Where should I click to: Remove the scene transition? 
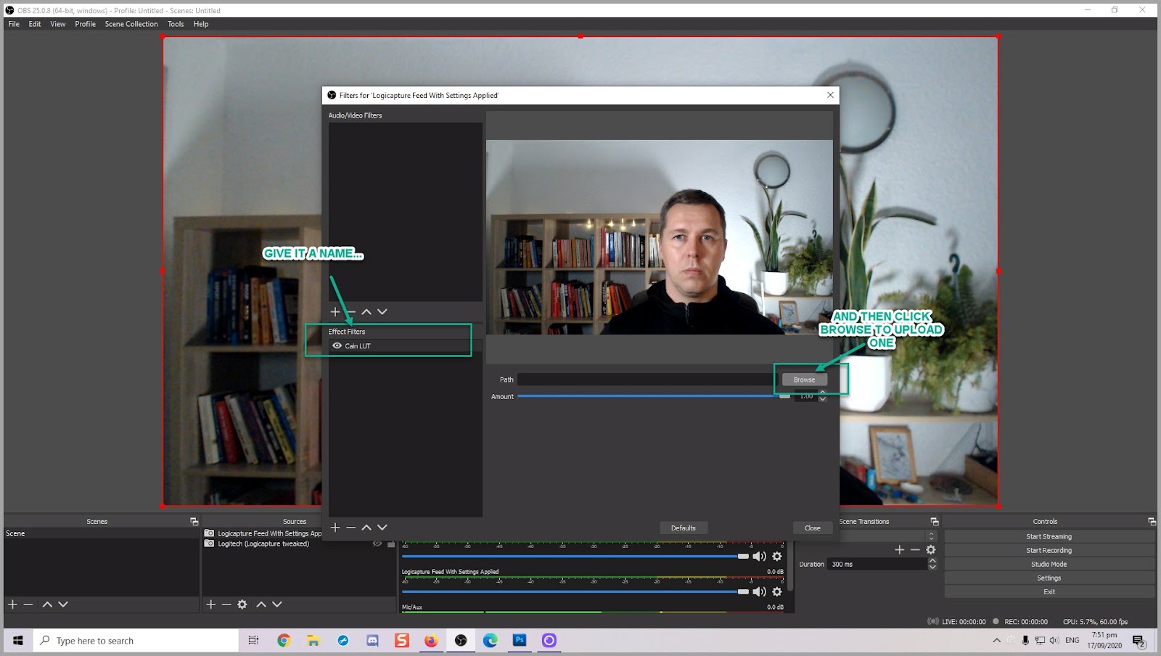pyautogui.click(x=915, y=550)
